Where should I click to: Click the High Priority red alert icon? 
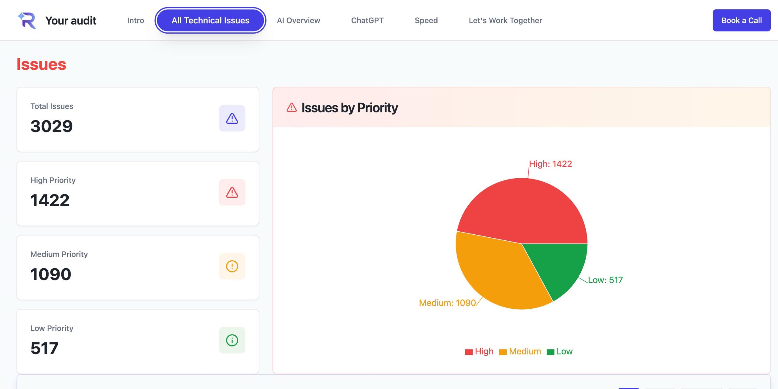(x=232, y=192)
